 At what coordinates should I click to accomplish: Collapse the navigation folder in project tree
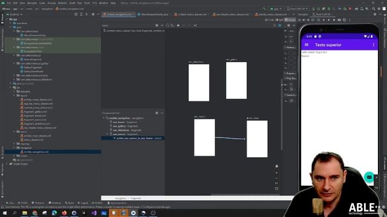pos(15,148)
